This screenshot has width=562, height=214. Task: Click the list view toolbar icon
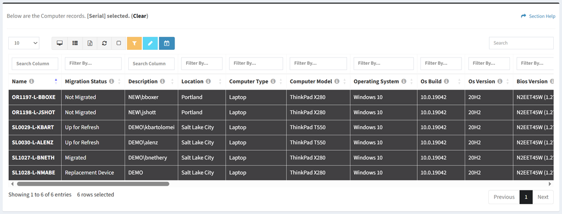[x=75, y=43]
